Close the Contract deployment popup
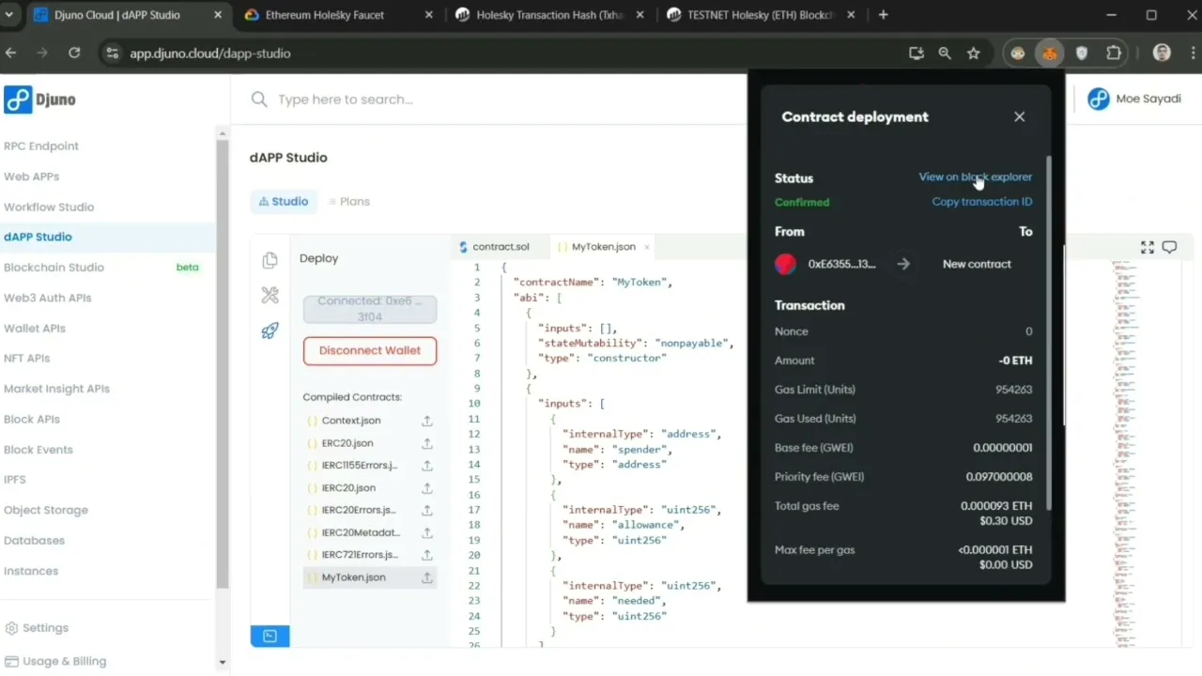Screen dimensions: 1202x676 [x=1020, y=116]
